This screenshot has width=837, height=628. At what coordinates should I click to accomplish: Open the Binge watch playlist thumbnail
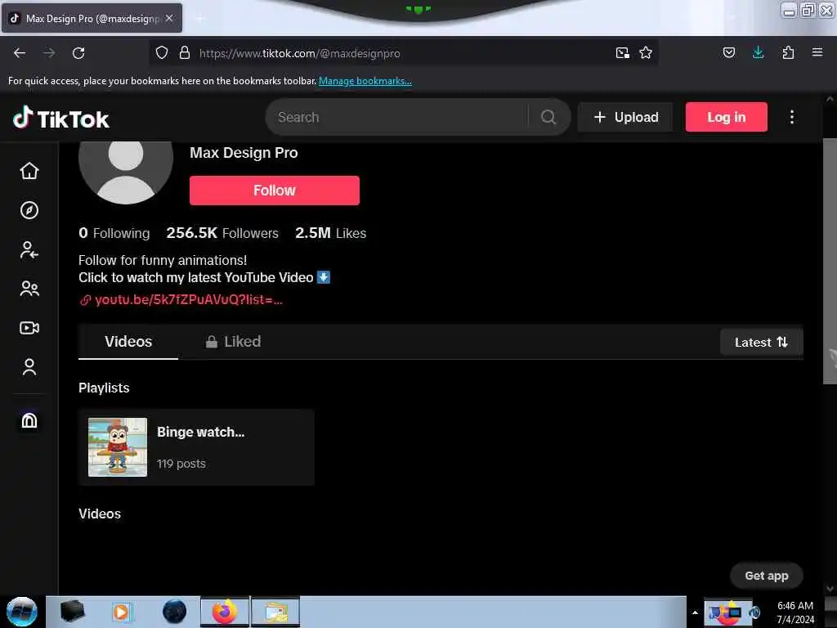[x=118, y=447]
